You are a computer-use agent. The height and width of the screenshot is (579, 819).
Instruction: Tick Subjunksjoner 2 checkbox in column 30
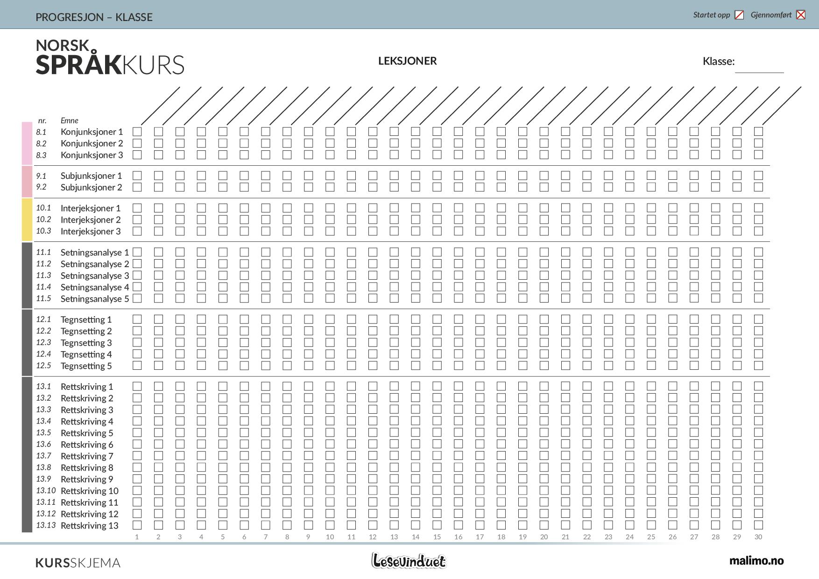click(758, 187)
